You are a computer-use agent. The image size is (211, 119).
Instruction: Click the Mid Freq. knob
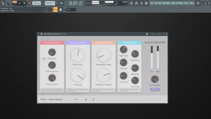pos(135,68)
